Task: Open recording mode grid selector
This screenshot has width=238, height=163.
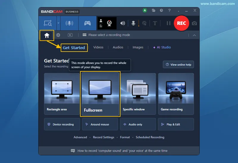Action: click(x=84, y=35)
